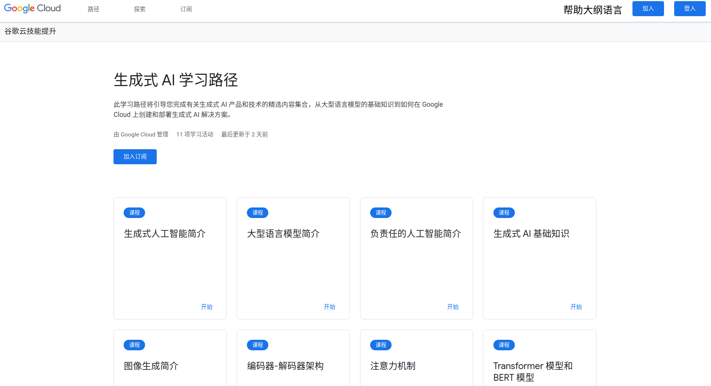Click the 帮助大纲语言 header text
Screen dimensions: 711x386
coord(593,10)
